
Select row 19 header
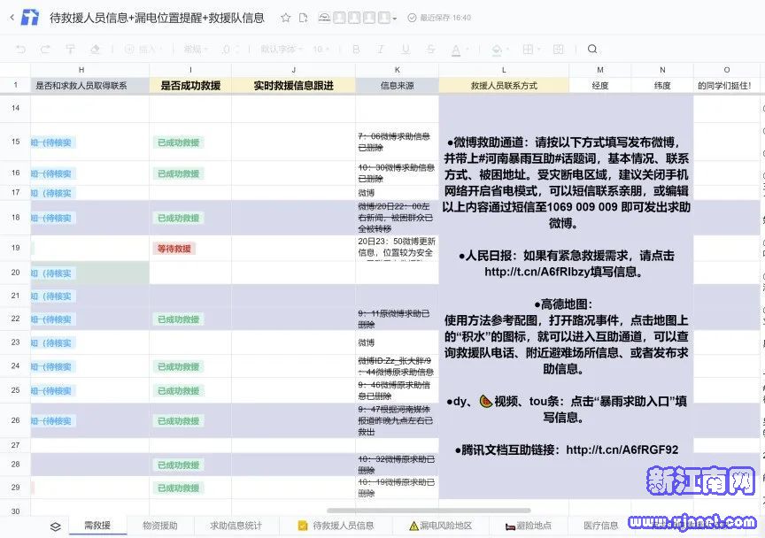click(16, 248)
